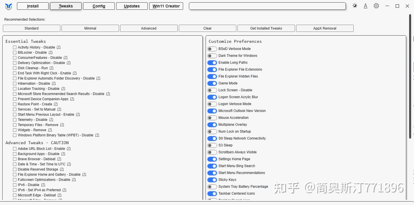414x205 pixels.
Task: Tick Fullscreen Optimizations - Disable checkbox
Action: point(15,180)
